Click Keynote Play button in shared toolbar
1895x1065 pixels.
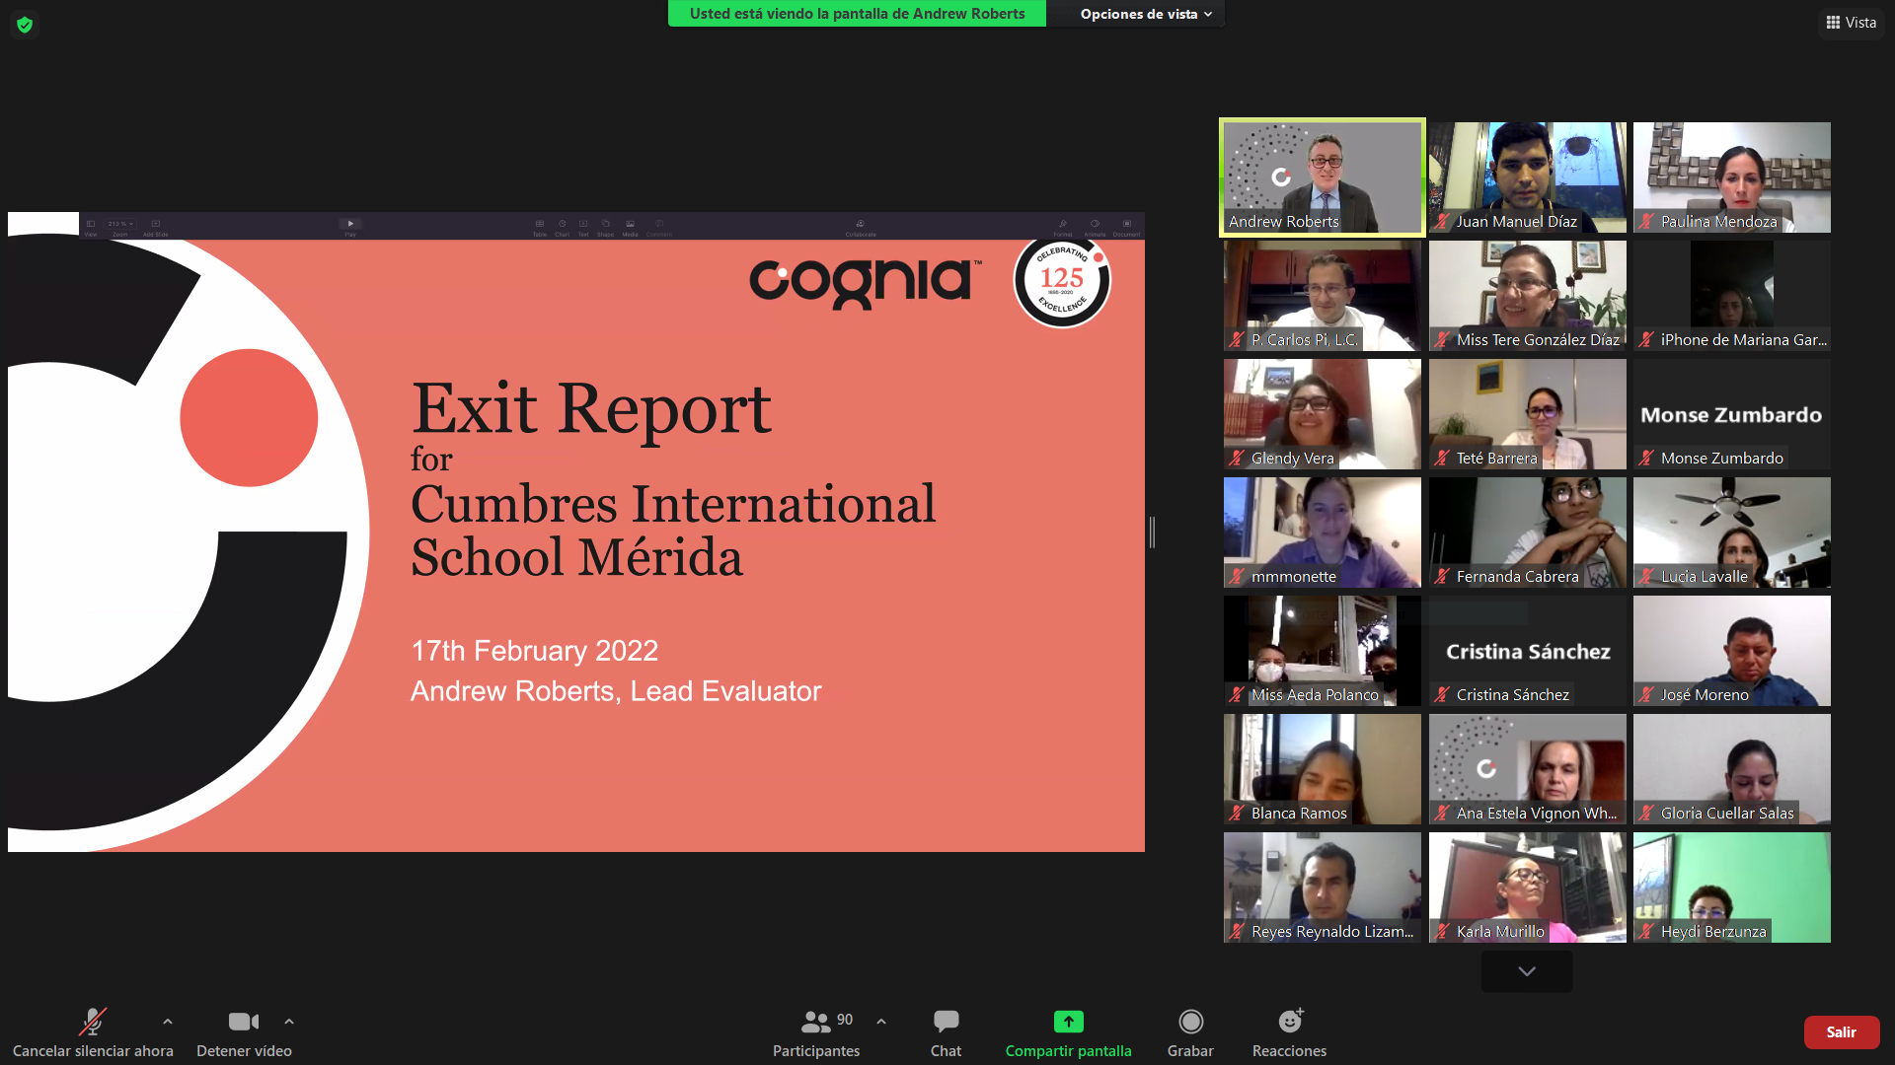tap(350, 224)
